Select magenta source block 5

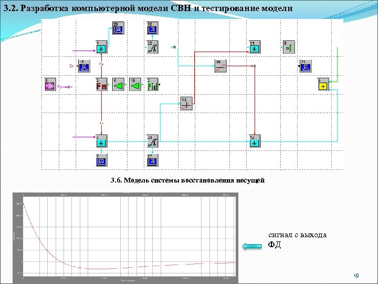coord(50,85)
